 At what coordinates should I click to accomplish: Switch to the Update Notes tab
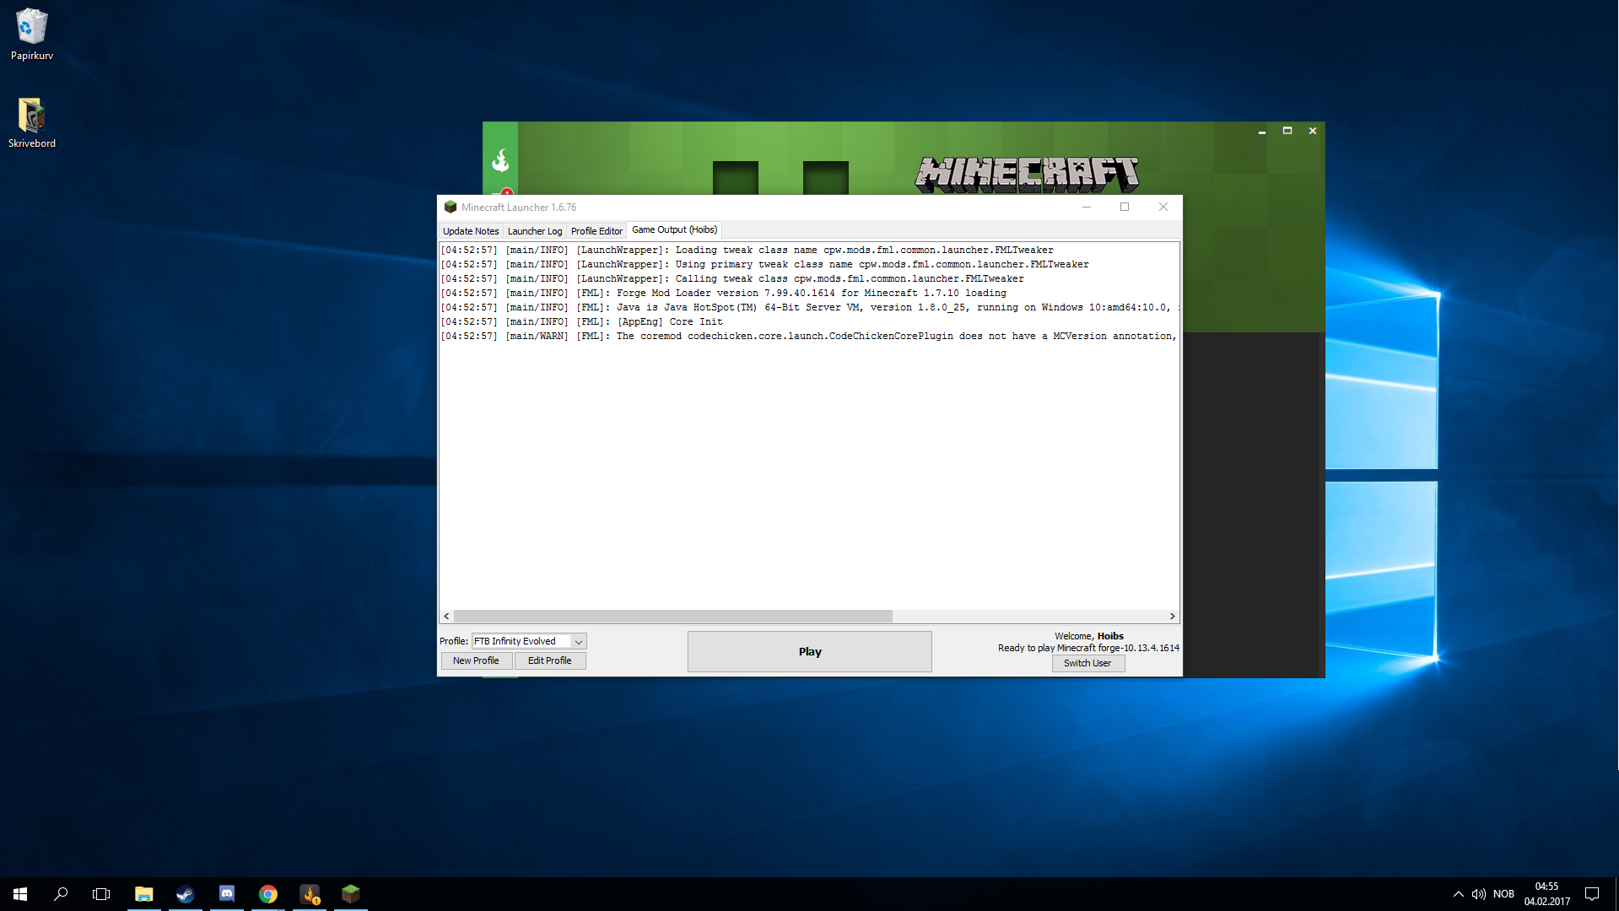471,230
